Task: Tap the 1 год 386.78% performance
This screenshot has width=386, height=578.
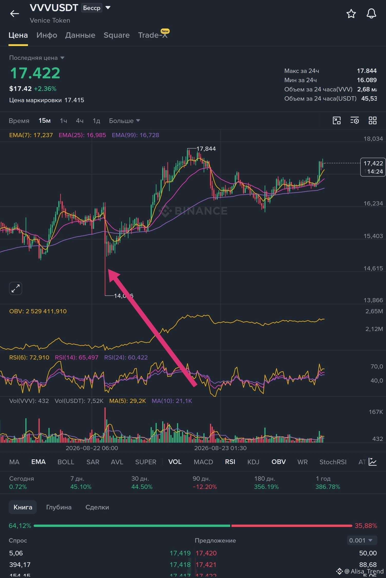Action: (327, 483)
